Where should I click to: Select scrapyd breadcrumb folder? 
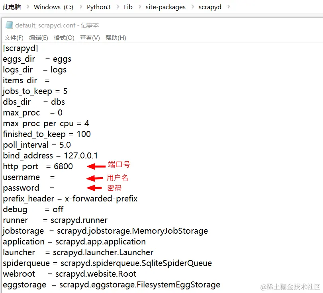(210, 7)
